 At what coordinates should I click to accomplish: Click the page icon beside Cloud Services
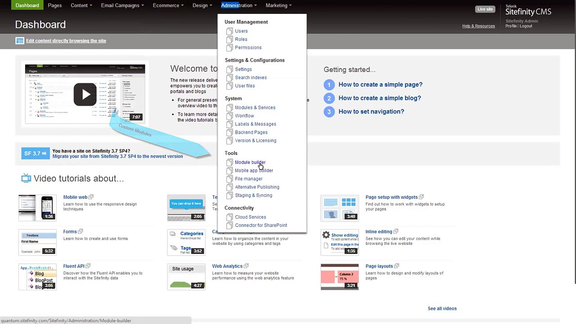coord(229,217)
